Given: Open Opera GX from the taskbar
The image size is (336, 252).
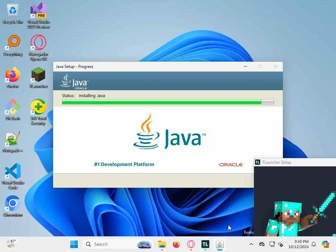Looking at the screenshot, I should (x=191, y=244).
